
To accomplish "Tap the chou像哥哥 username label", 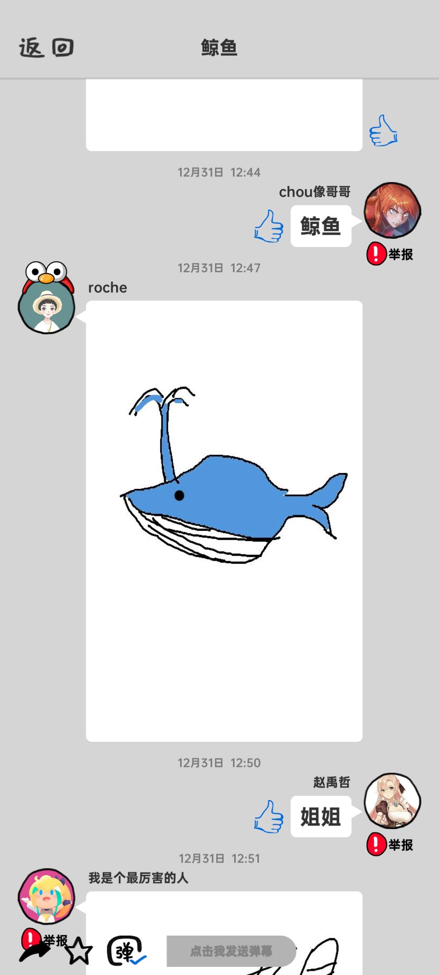I will (x=315, y=192).
